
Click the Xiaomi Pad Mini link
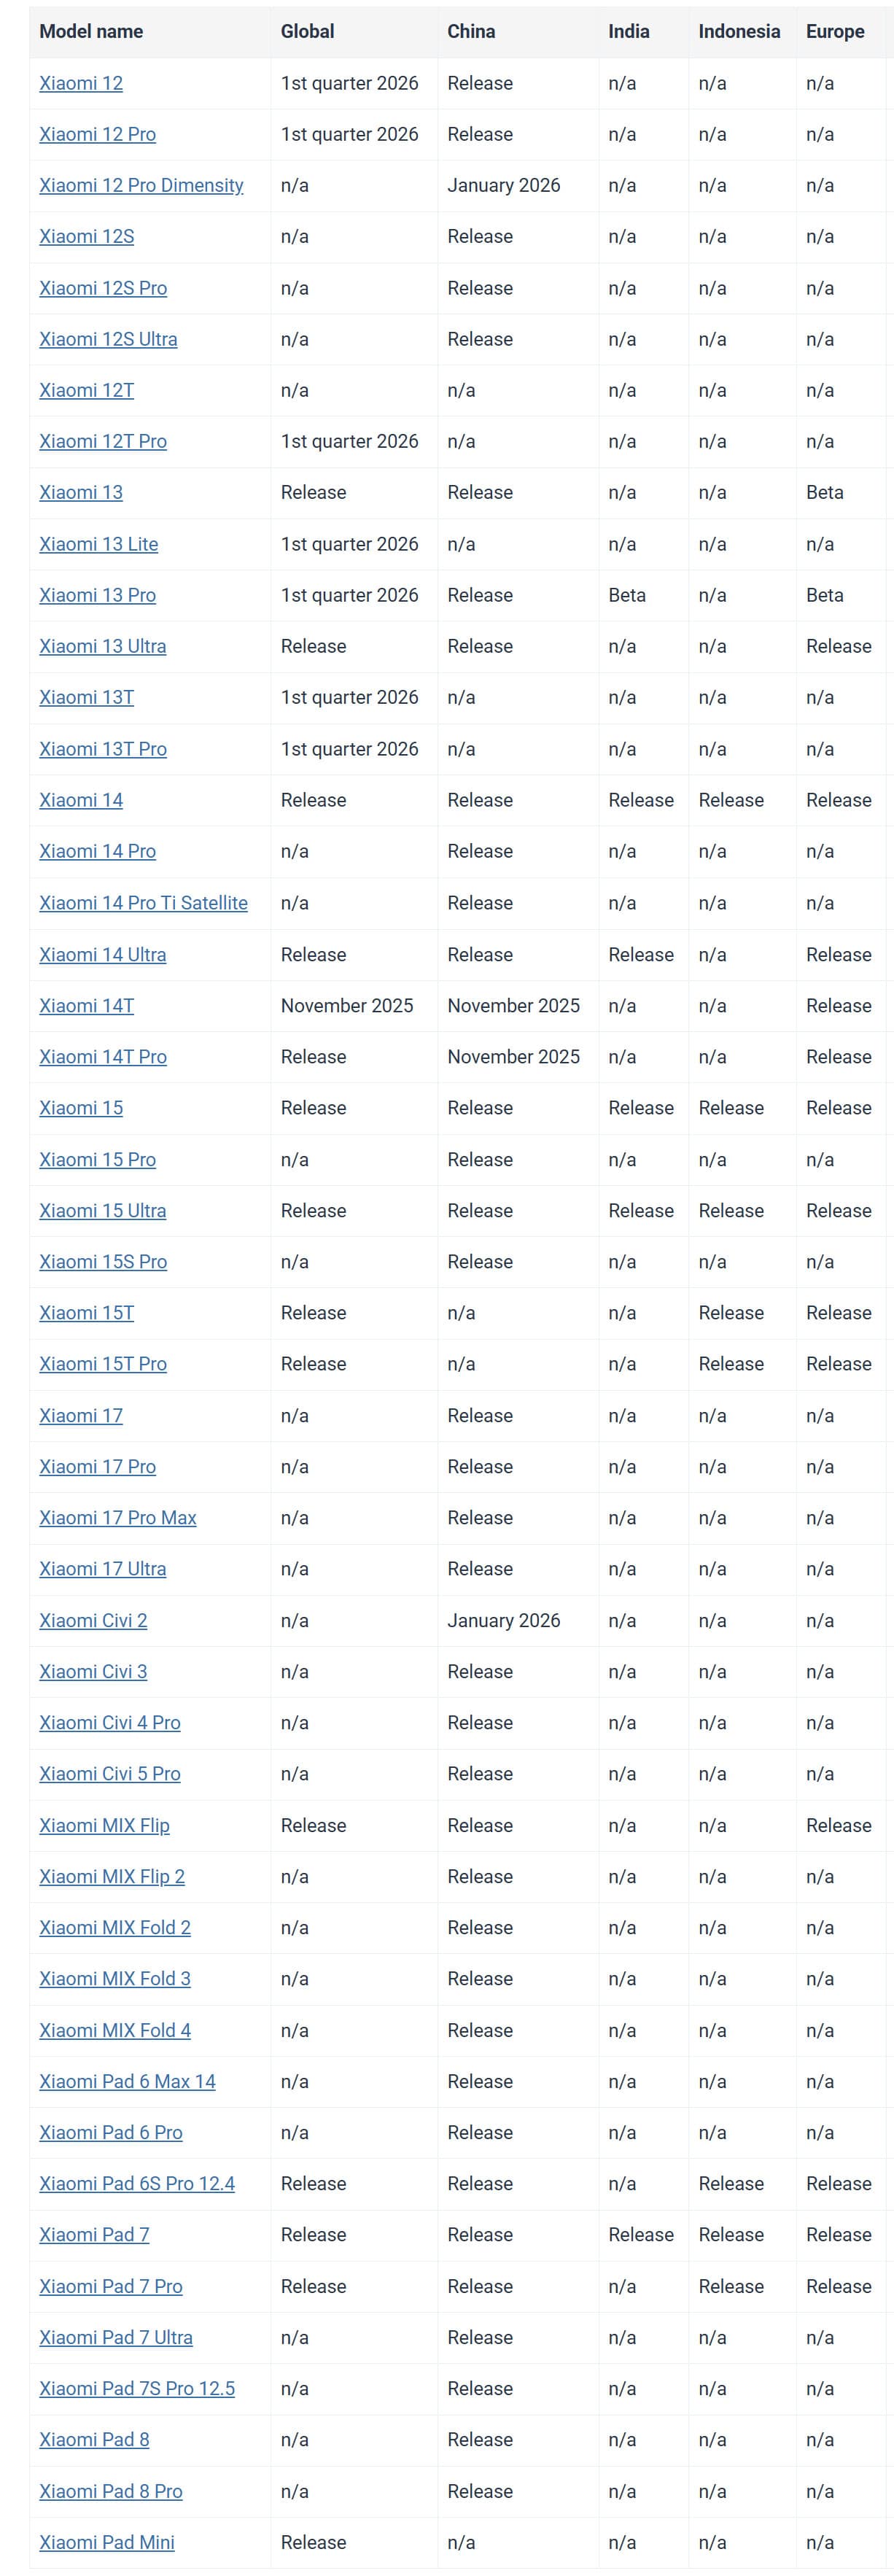106,2543
